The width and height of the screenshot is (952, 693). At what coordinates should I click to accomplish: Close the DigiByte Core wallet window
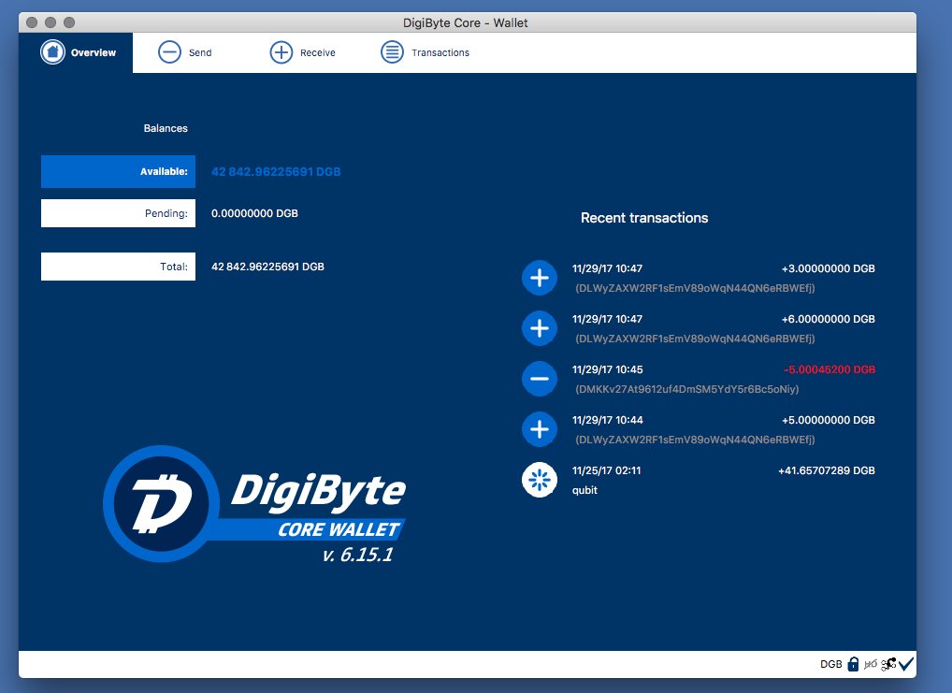pos(32,22)
